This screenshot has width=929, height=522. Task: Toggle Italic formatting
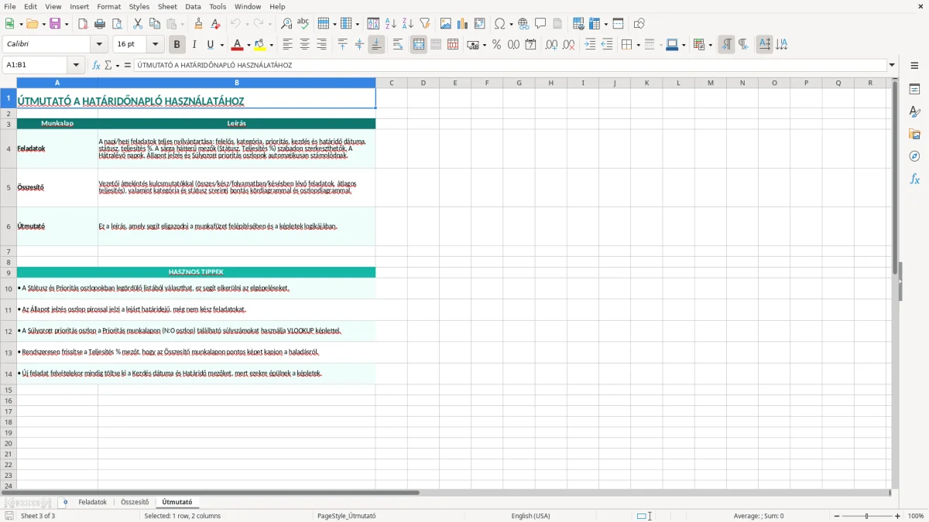coord(194,45)
